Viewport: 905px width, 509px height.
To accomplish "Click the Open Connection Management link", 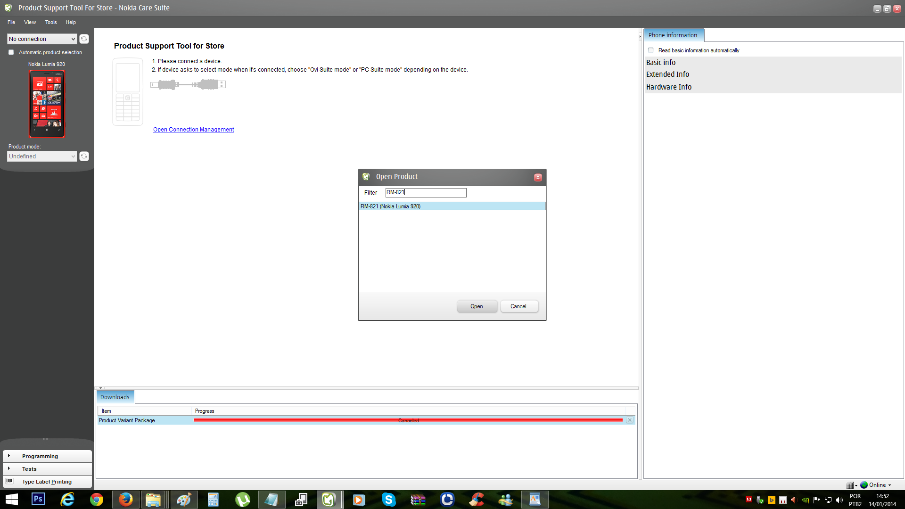I will tap(193, 130).
